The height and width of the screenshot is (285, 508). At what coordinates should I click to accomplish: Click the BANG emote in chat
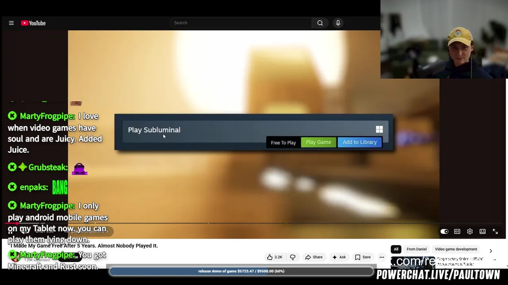[x=60, y=188]
